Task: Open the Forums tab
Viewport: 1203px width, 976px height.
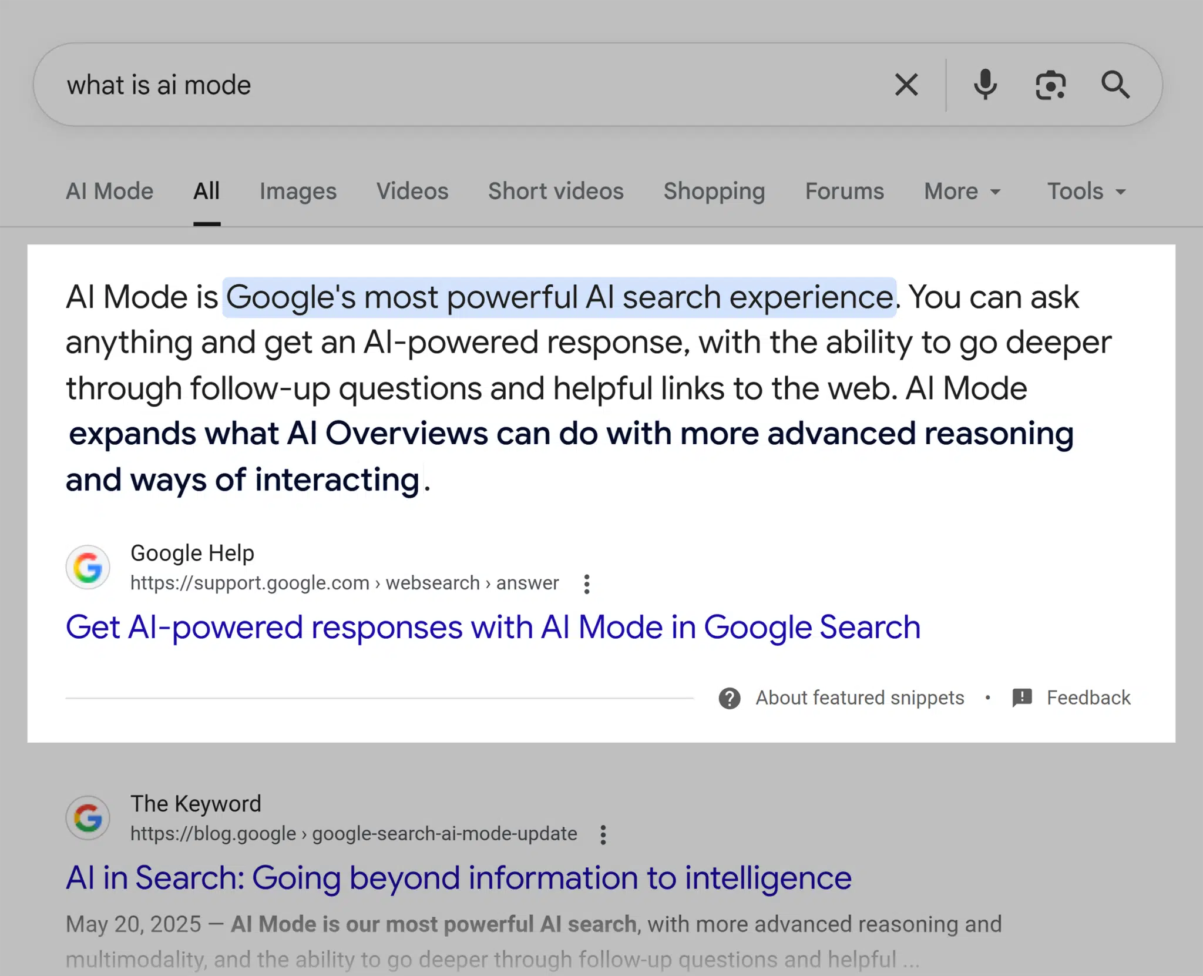Action: click(845, 192)
